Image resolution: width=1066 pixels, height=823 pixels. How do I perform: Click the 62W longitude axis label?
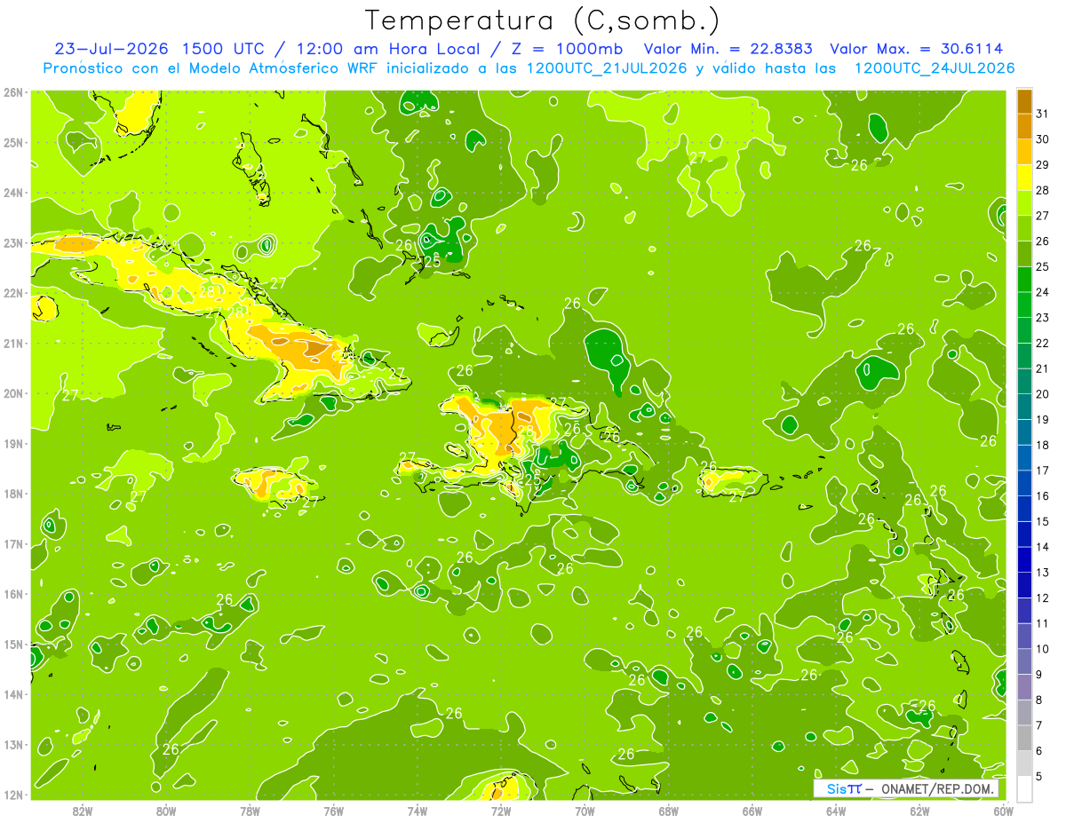[x=919, y=810]
